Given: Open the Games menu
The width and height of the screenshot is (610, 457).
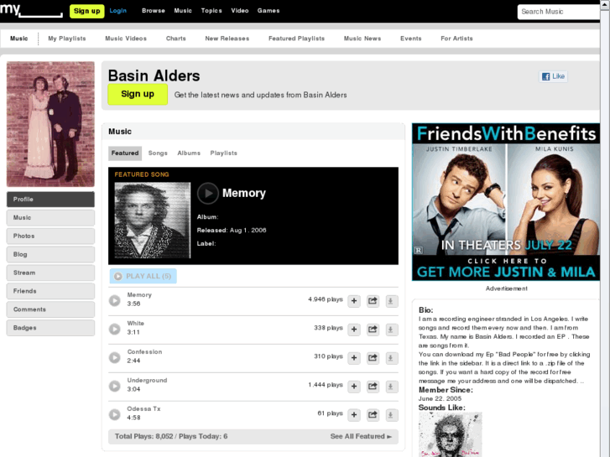Looking at the screenshot, I should click(269, 11).
